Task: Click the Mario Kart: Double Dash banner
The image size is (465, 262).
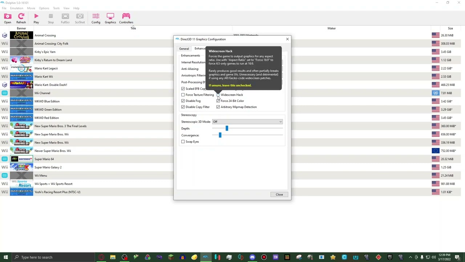Action: click(21, 85)
